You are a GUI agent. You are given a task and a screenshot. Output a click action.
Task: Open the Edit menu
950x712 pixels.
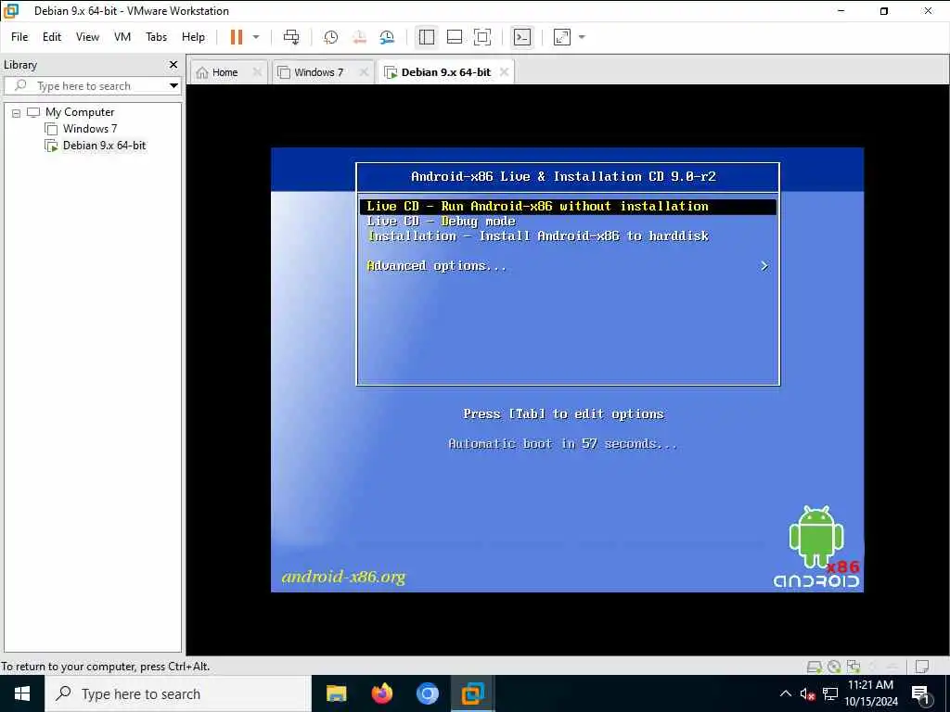[x=52, y=37]
